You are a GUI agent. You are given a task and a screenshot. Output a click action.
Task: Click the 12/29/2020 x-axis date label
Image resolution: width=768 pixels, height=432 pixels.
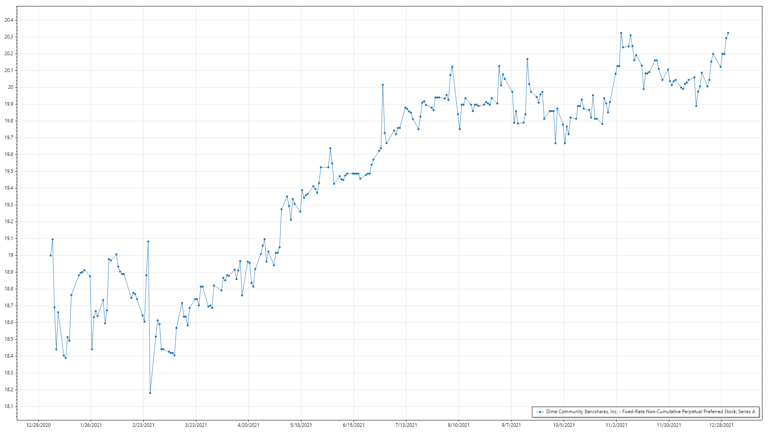coord(38,425)
